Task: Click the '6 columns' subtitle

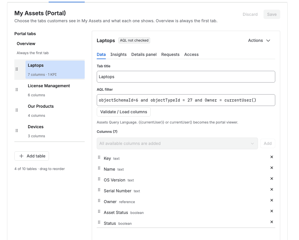Action: [36, 95]
